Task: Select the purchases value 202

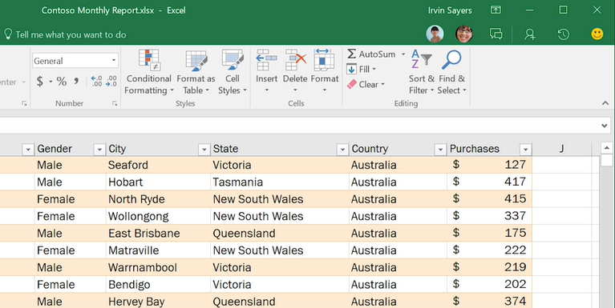Action: tap(489, 285)
